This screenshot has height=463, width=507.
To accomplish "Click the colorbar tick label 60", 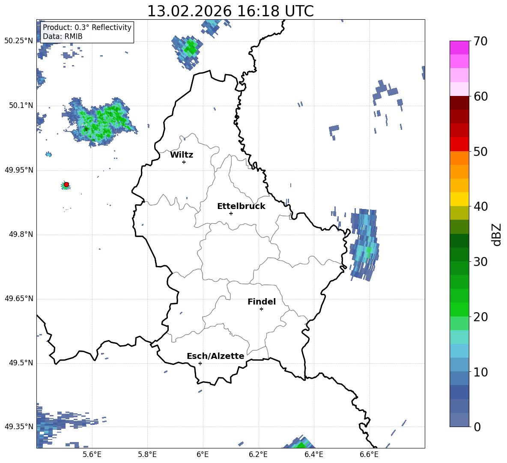I will pos(480,96).
